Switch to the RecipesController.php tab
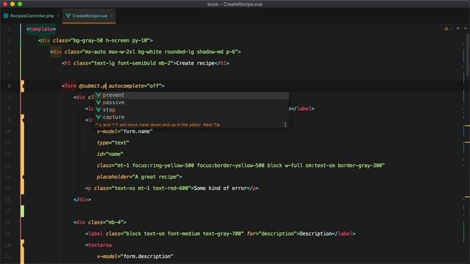 (31, 15)
